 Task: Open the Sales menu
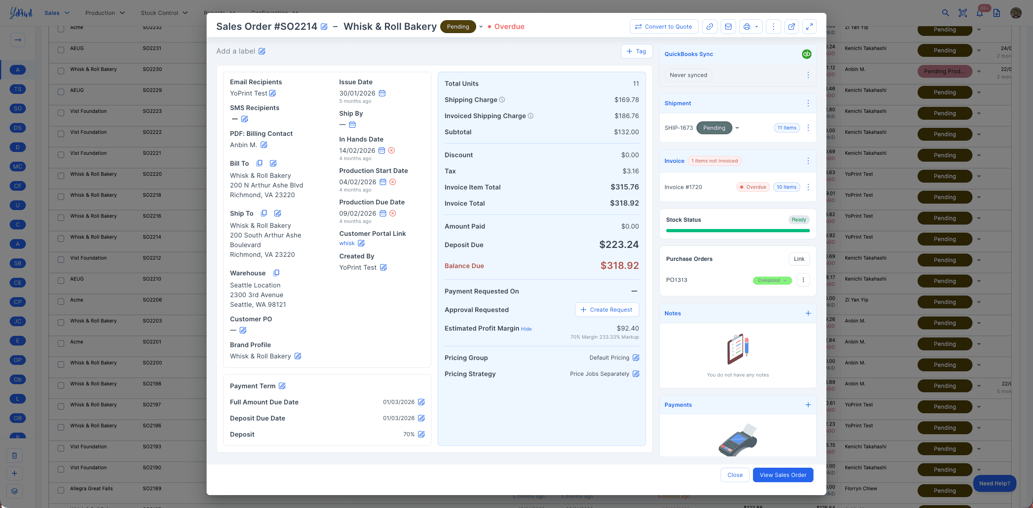point(57,13)
